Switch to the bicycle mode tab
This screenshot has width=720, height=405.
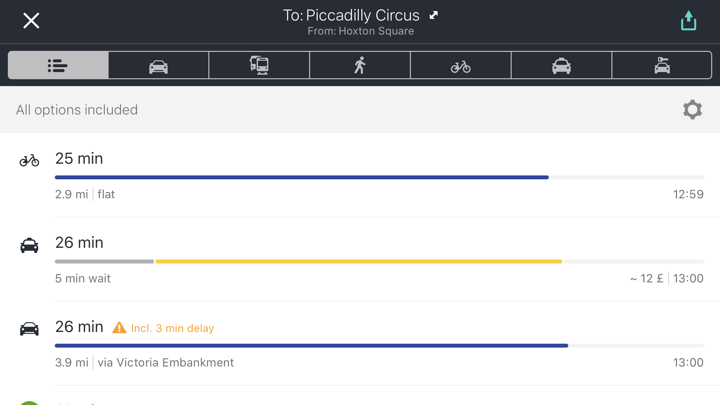tap(461, 65)
